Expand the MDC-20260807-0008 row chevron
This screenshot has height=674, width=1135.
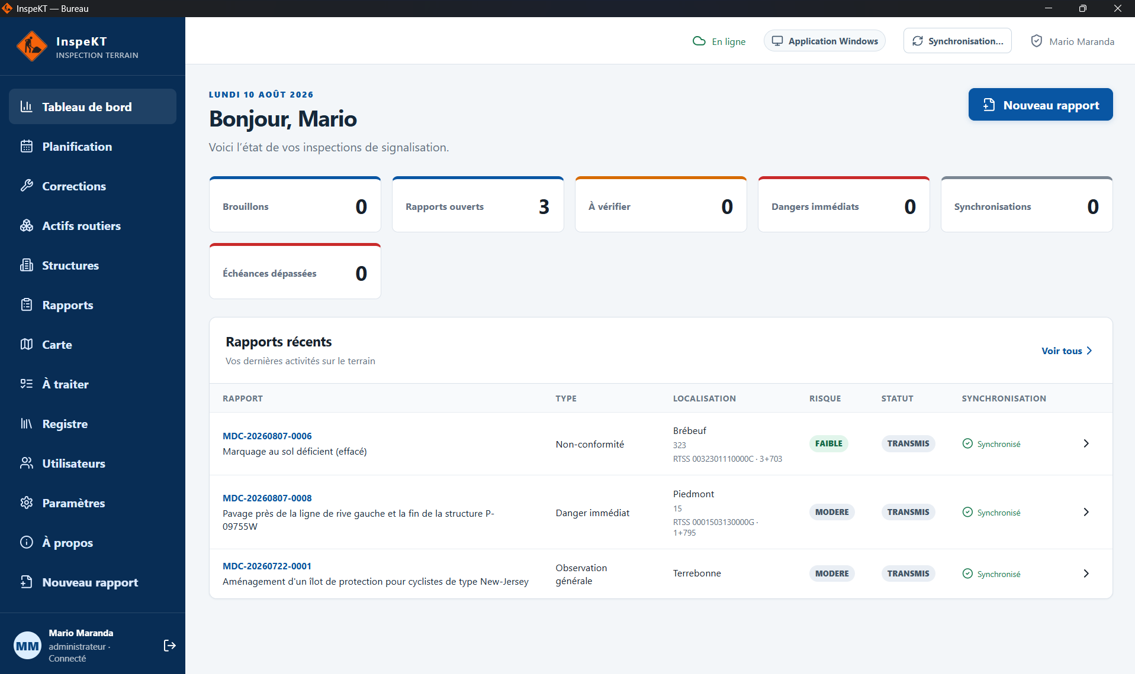click(x=1086, y=512)
